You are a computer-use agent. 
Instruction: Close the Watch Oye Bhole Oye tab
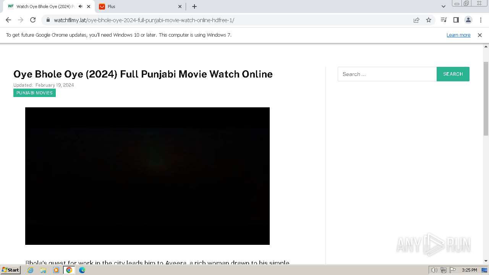[89, 6]
